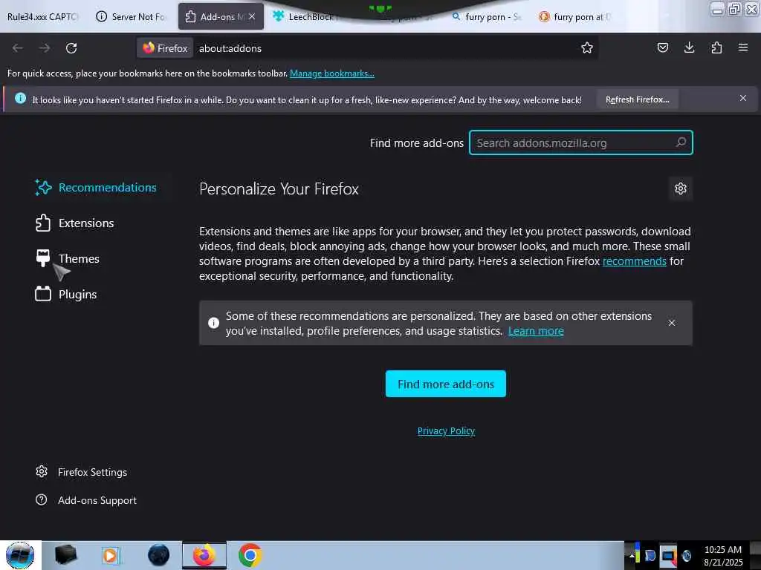Open the Manage bookmarks link

(332, 73)
